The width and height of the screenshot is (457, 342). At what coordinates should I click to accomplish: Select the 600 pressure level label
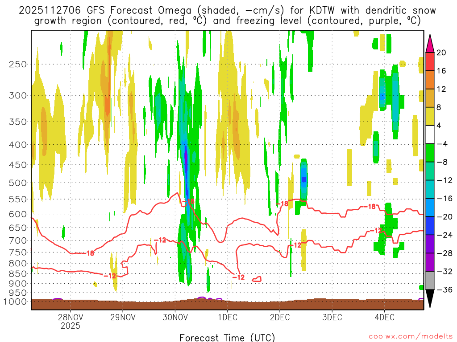[18, 214]
